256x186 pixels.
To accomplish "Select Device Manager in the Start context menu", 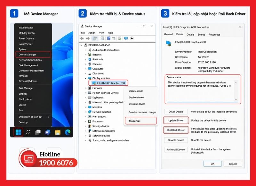I will pos(33,55).
